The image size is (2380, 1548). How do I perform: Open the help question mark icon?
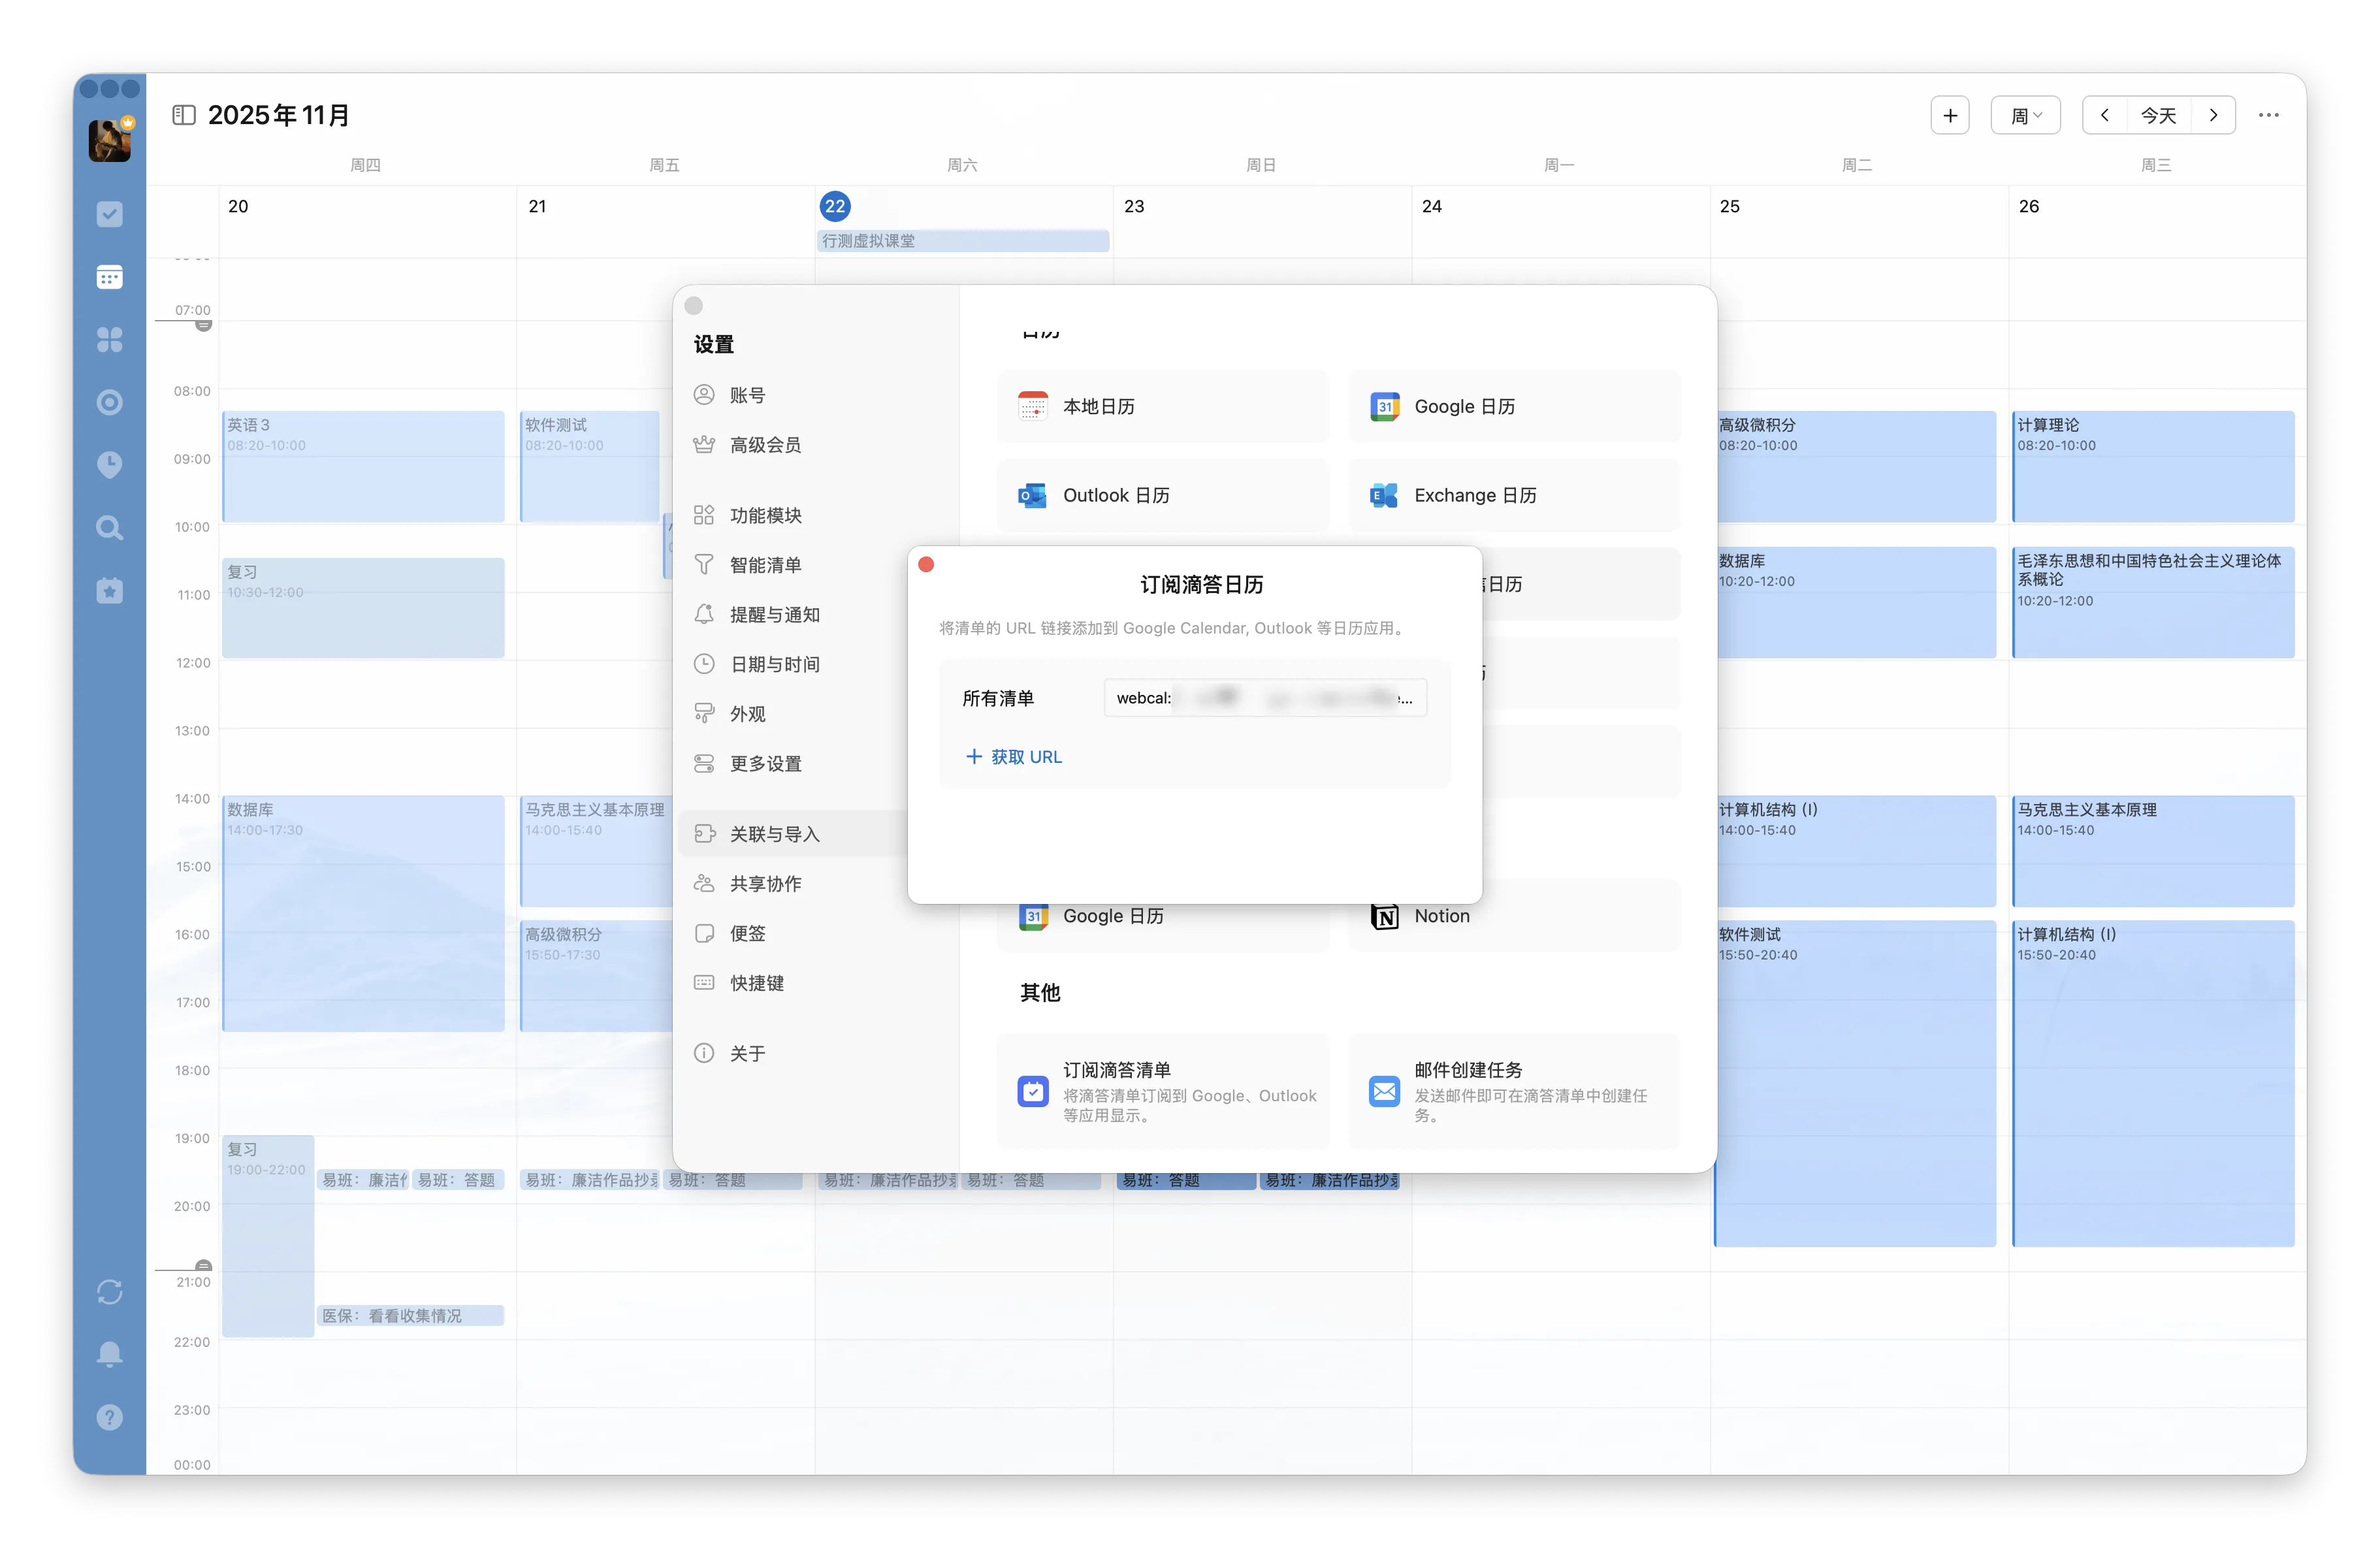[109, 1417]
